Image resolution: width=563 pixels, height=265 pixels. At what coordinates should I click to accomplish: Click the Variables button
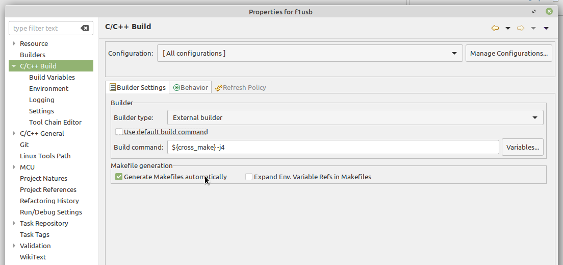522,147
